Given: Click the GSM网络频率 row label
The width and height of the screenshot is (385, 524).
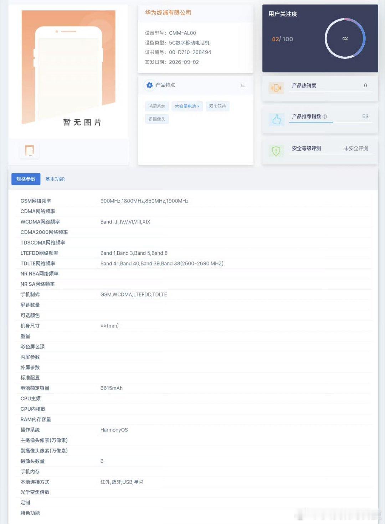Looking at the screenshot, I should (36, 201).
